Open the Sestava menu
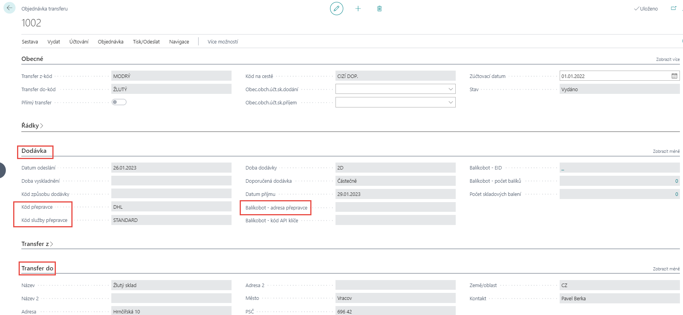 (30, 42)
